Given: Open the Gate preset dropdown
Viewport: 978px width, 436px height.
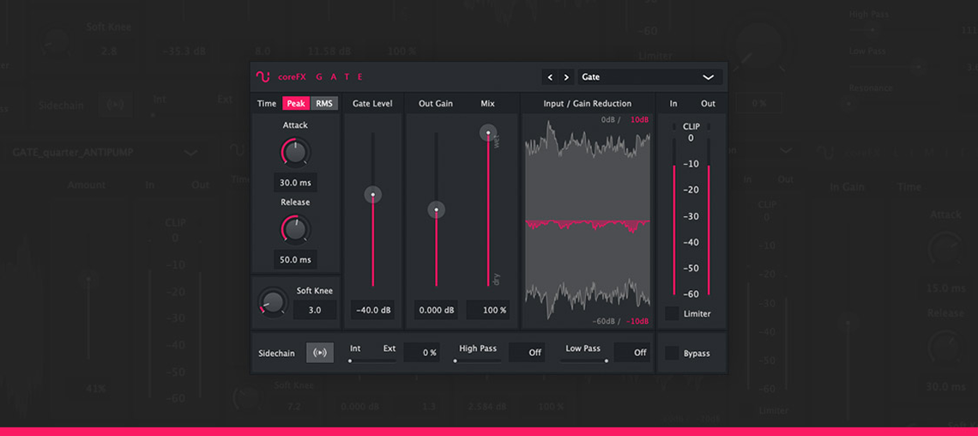Looking at the screenshot, I should click(x=649, y=77).
